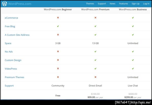Screen dimensions: 152x105
Task: Click the red X for Beginner Custom Design
Action: [x=58, y=60]
